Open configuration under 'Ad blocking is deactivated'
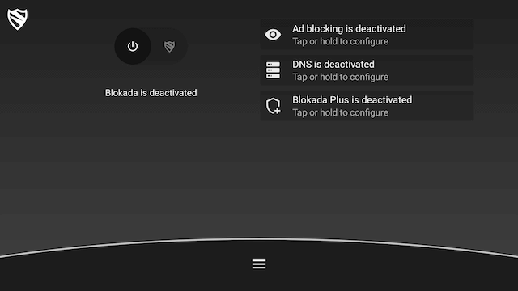Image resolution: width=518 pixels, height=291 pixels. pos(340,41)
